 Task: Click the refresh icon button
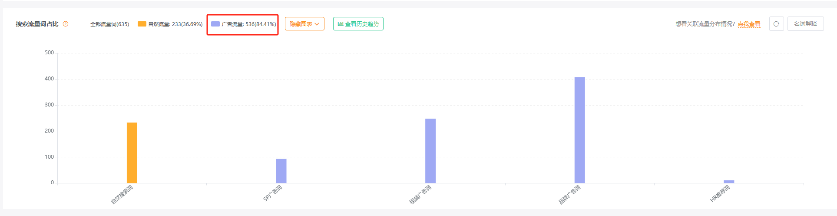point(776,24)
